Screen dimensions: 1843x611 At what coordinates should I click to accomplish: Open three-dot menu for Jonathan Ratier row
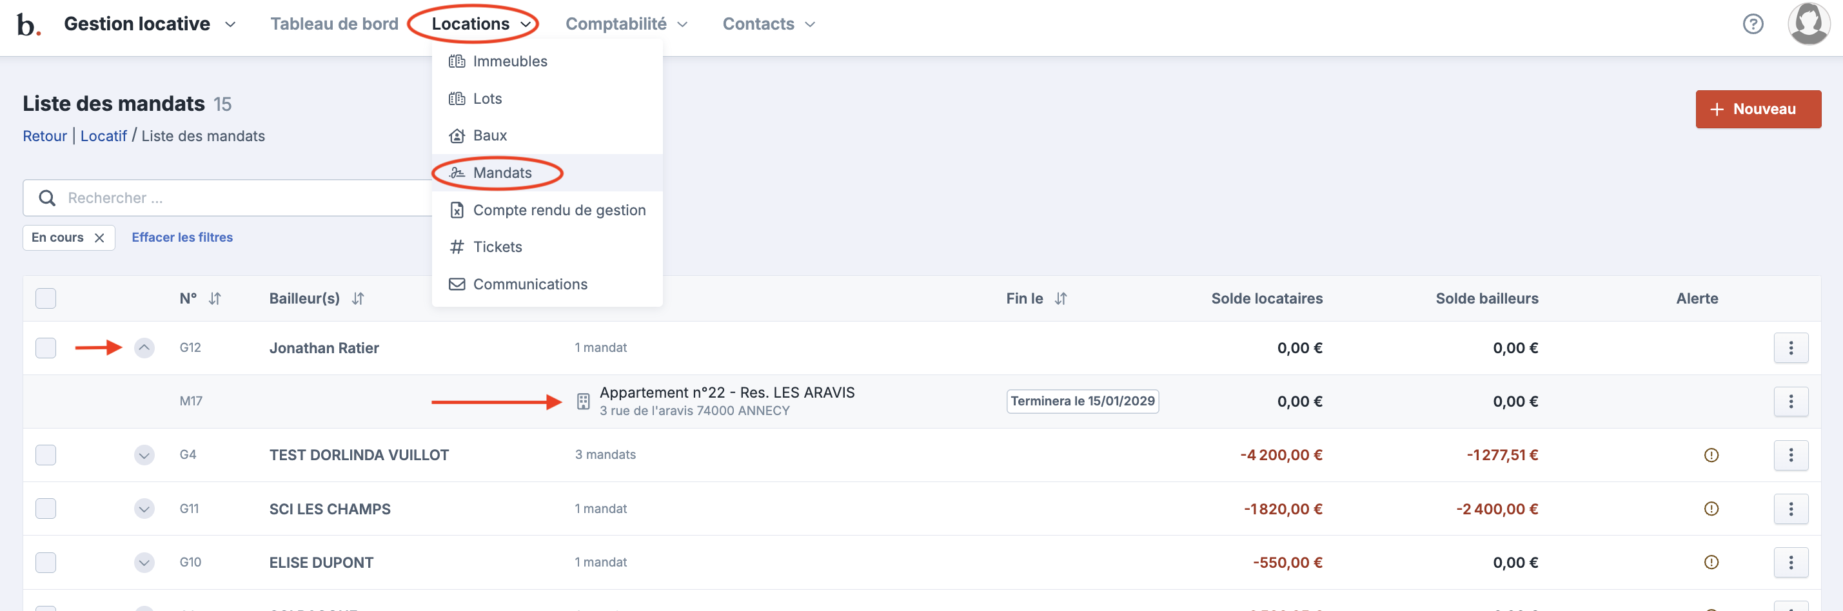coord(1790,347)
